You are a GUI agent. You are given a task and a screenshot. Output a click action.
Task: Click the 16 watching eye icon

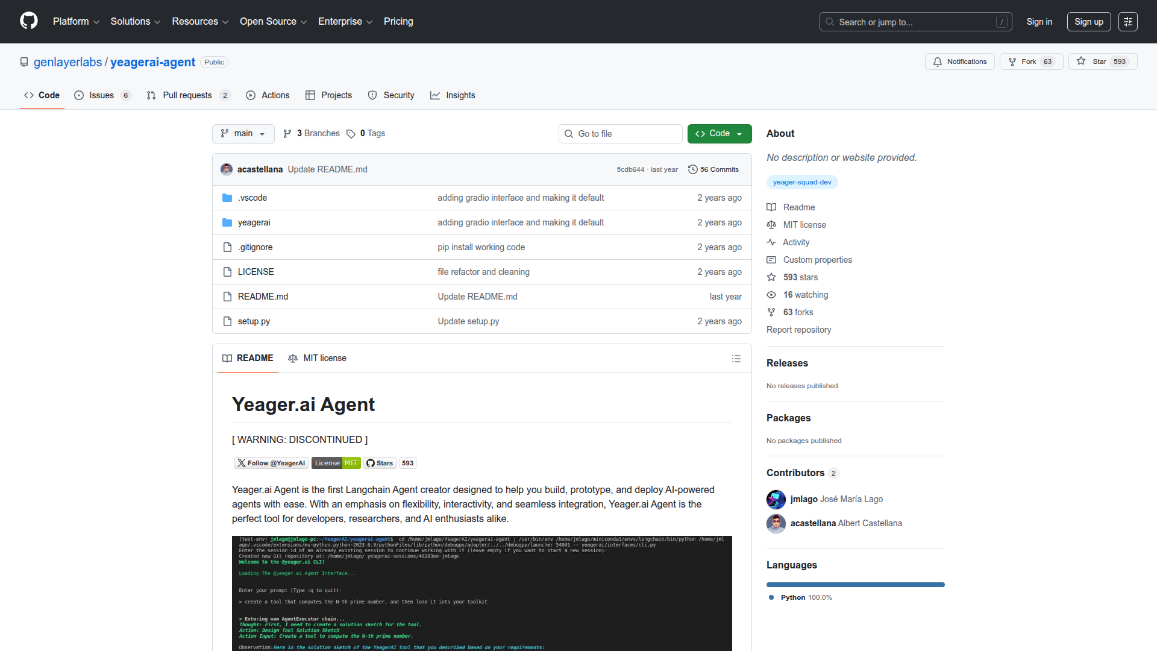tap(771, 295)
